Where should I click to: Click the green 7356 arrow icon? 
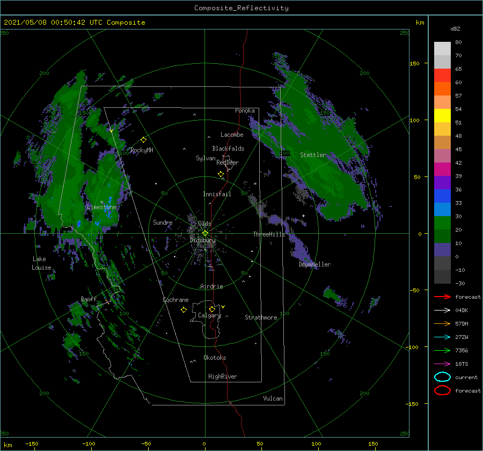(x=442, y=350)
